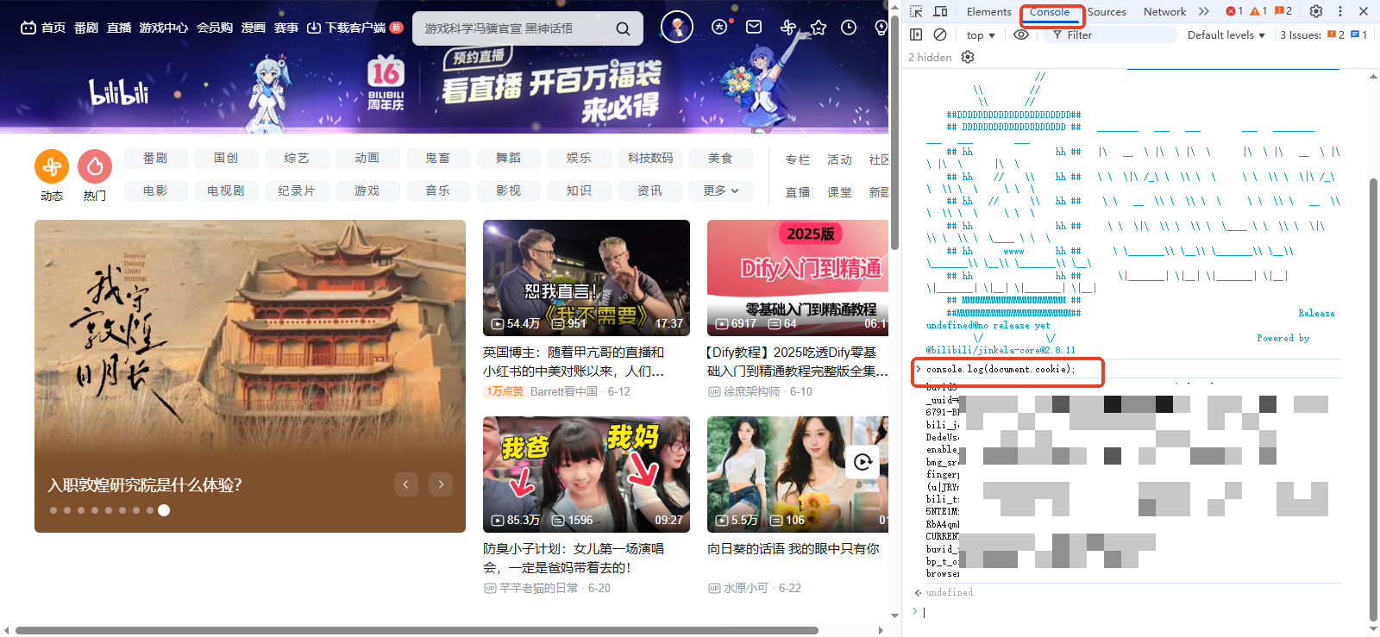Expand the 更多 category dropdown
The width and height of the screenshot is (1380, 637).
point(721,190)
